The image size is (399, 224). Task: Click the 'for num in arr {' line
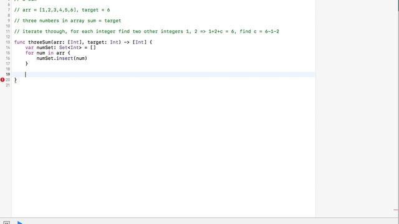pyautogui.click(x=47, y=53)
